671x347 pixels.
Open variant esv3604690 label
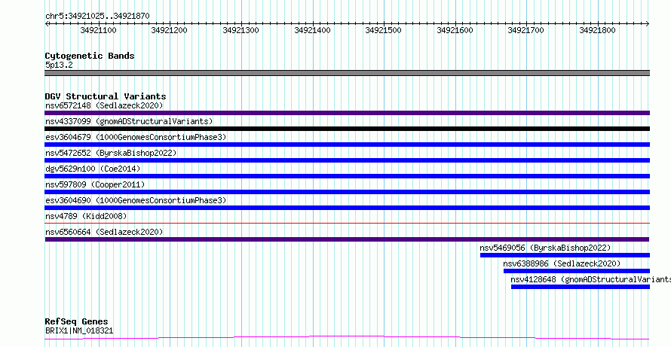[x=136, y=200]
